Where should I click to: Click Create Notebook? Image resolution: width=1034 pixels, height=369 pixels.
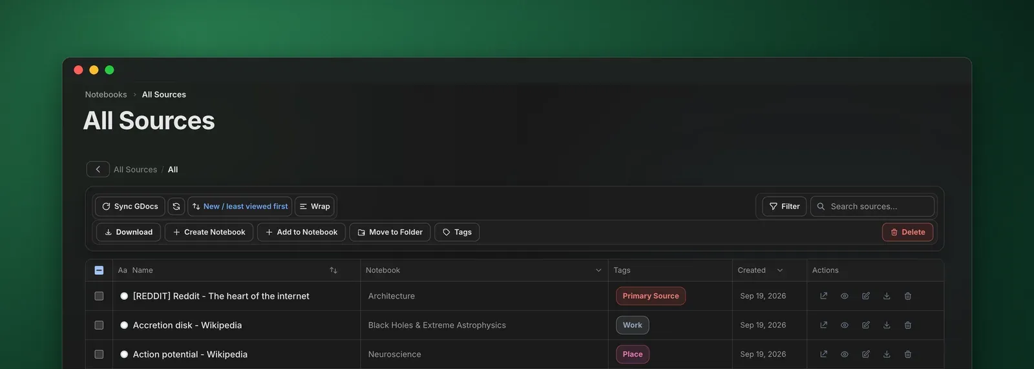click(x=209, y=232)
